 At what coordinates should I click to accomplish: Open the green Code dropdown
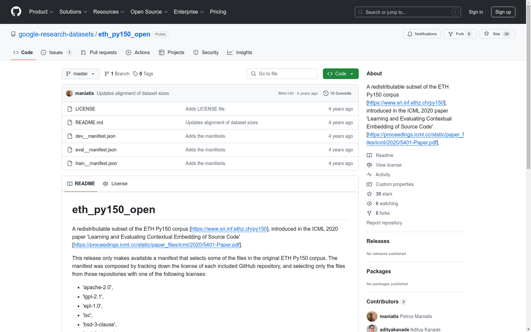click(x=341, y=74)
